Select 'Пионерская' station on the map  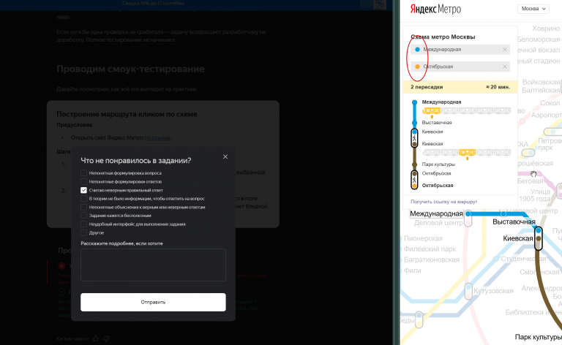(x=423, y=238)
